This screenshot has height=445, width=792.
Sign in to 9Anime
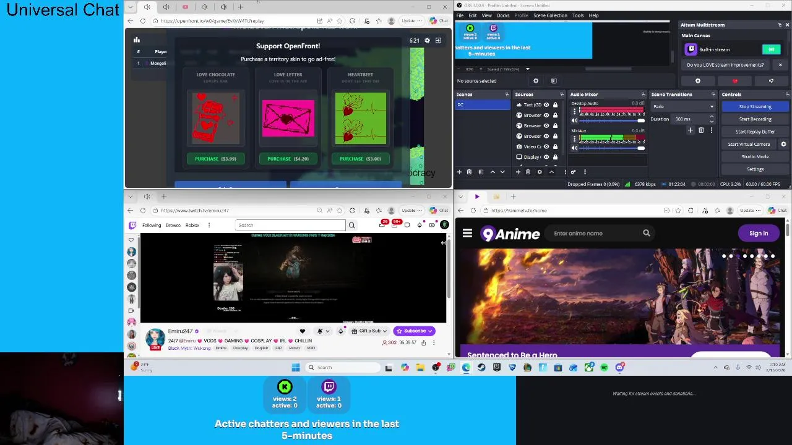point(759,233)
